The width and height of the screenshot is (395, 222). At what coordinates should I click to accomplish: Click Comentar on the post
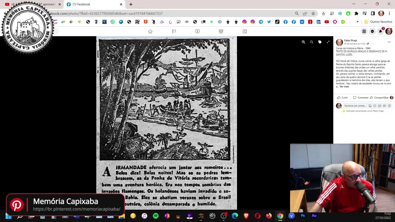(361, 97)
